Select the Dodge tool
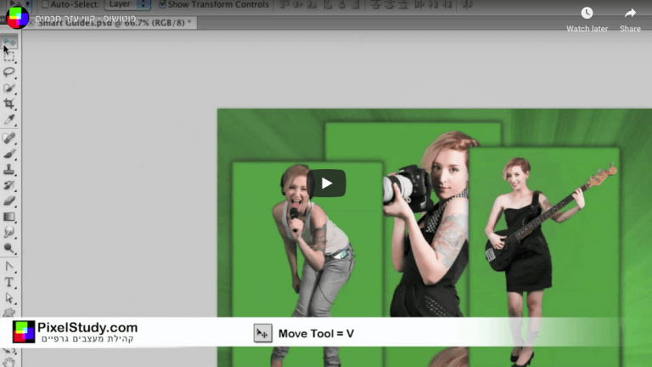652x367 pixels. click(x=9, y=248)
